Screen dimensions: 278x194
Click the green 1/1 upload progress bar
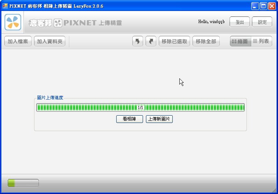click(140, 108)
